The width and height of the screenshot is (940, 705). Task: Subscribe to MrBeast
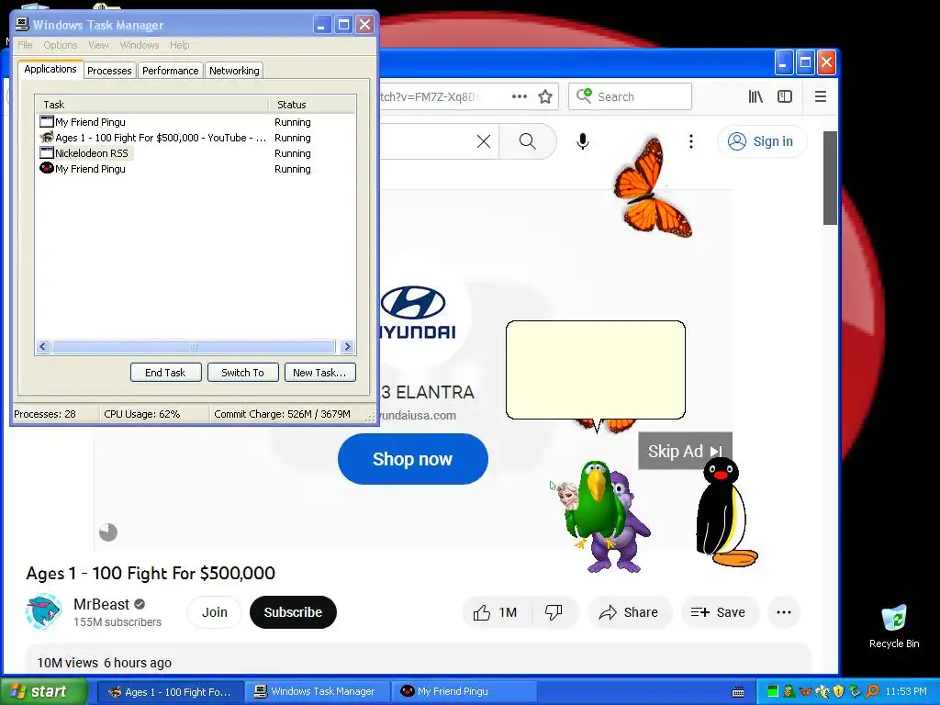[x=293, y=612]
